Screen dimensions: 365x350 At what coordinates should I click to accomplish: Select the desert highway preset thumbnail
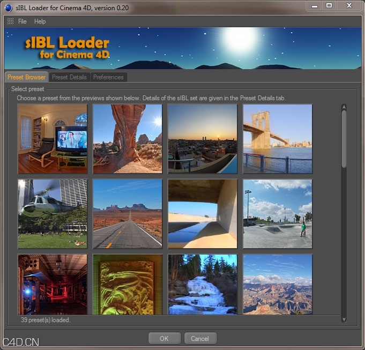128,214
